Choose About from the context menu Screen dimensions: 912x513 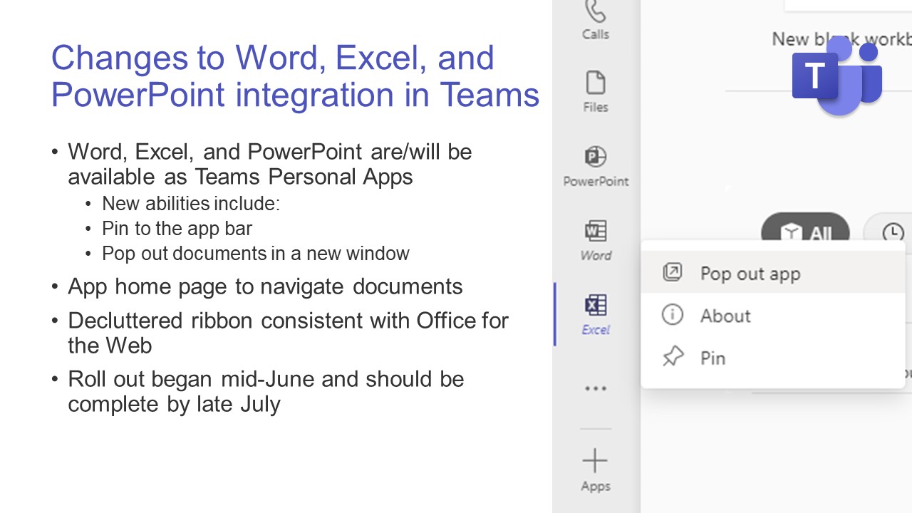pos(773,316)
